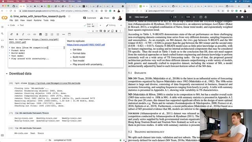Rotate PDF counterclockwise
252x142 pixels.
(x=206, y=17)
